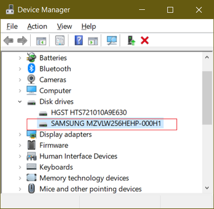This screenshot has height=209, width=214.
Task: Click the Keyboards category icon
Action: pos(31,167)
